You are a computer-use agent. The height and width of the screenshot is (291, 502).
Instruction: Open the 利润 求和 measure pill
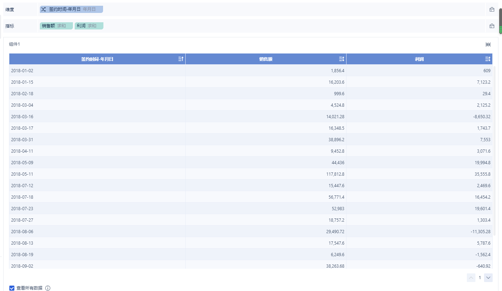coord(89,26)
